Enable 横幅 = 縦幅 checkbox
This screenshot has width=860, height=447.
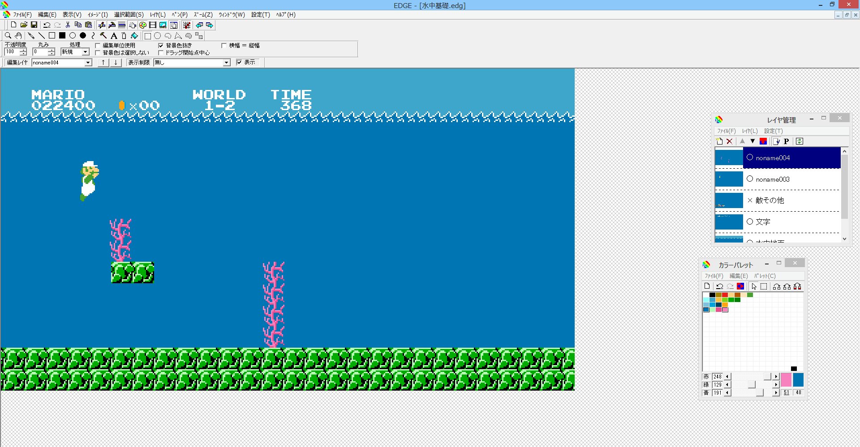click(x=224, y=46)
